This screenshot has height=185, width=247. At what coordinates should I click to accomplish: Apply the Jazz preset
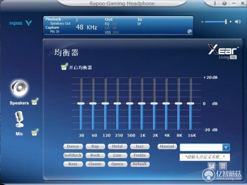(x=140, y=147)
